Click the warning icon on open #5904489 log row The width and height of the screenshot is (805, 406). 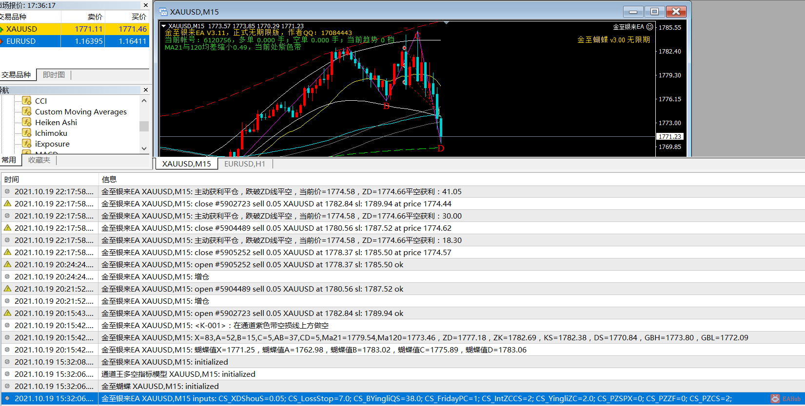tap(7, 289)
